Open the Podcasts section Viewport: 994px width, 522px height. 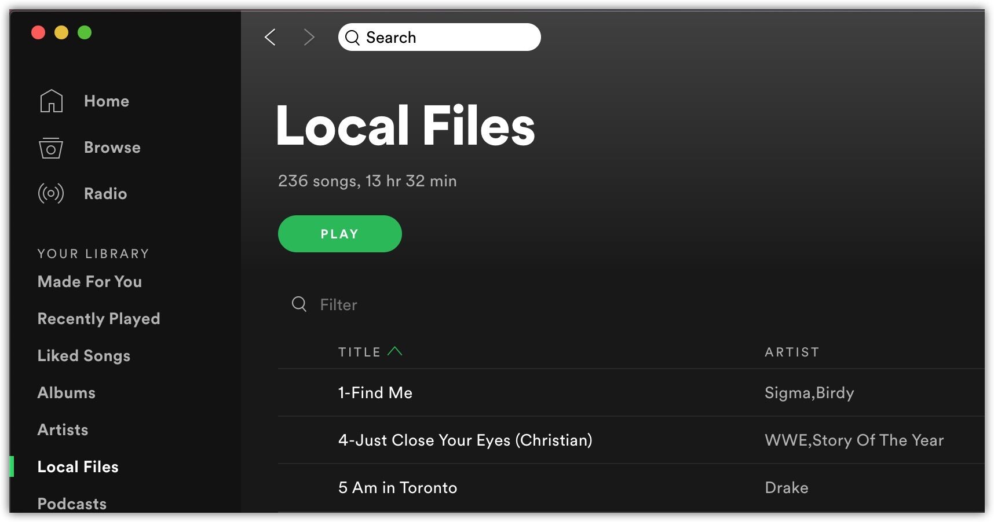(x=72, y=503)
